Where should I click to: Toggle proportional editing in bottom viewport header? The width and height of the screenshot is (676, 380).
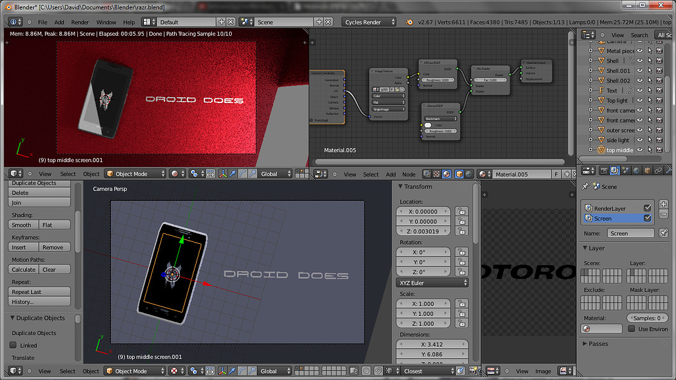click(x=366, y=371)
